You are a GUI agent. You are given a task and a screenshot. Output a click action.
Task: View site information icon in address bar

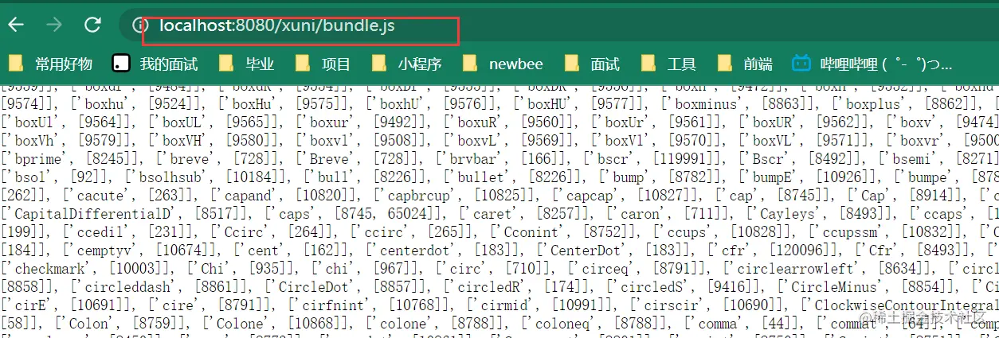[x=140, y=25]
